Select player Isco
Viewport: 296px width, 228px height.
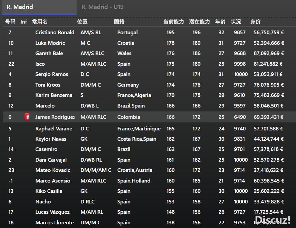pyautogui.click(x=40, y=64)
